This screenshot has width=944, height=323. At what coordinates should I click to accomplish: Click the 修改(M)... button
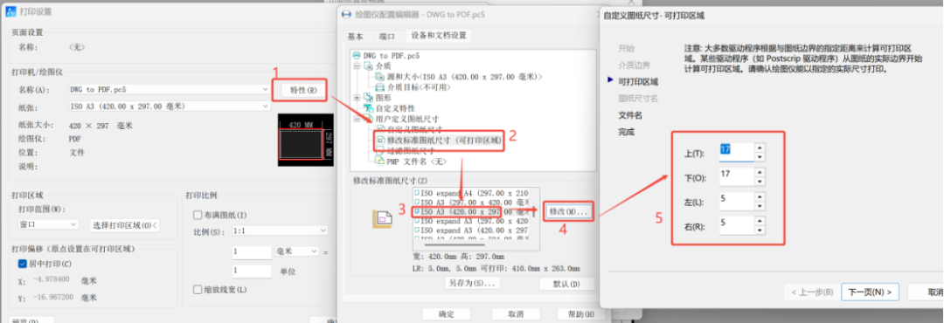click(x=568, y=212)
